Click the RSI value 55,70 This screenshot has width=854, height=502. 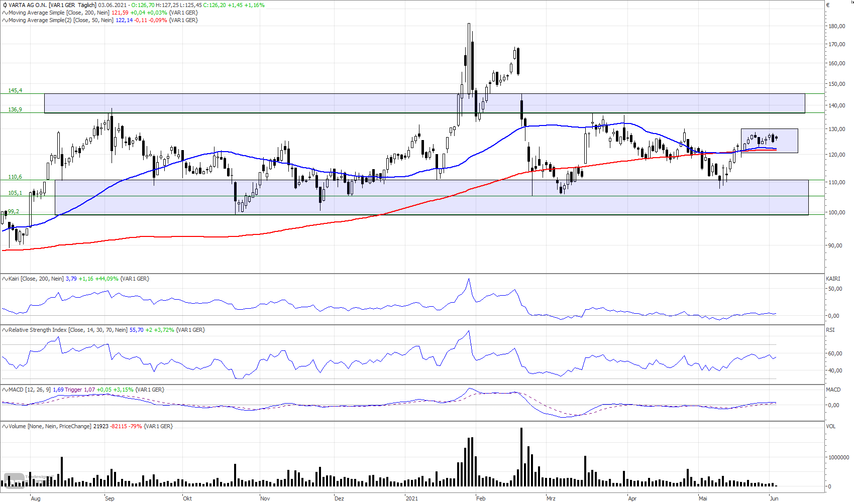137,330
